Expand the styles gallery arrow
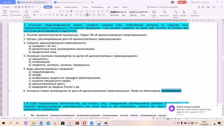Viewport: 224px width, 126px height. pyautogui.click(x=149, y=15)
